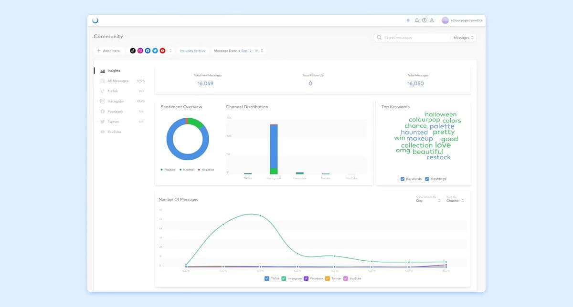Click the Instagram bar in Channel Distribution

(274, 149)
